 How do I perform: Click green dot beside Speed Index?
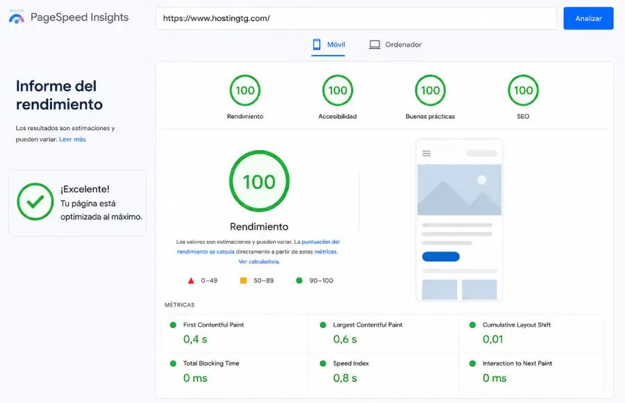(323, 363)
